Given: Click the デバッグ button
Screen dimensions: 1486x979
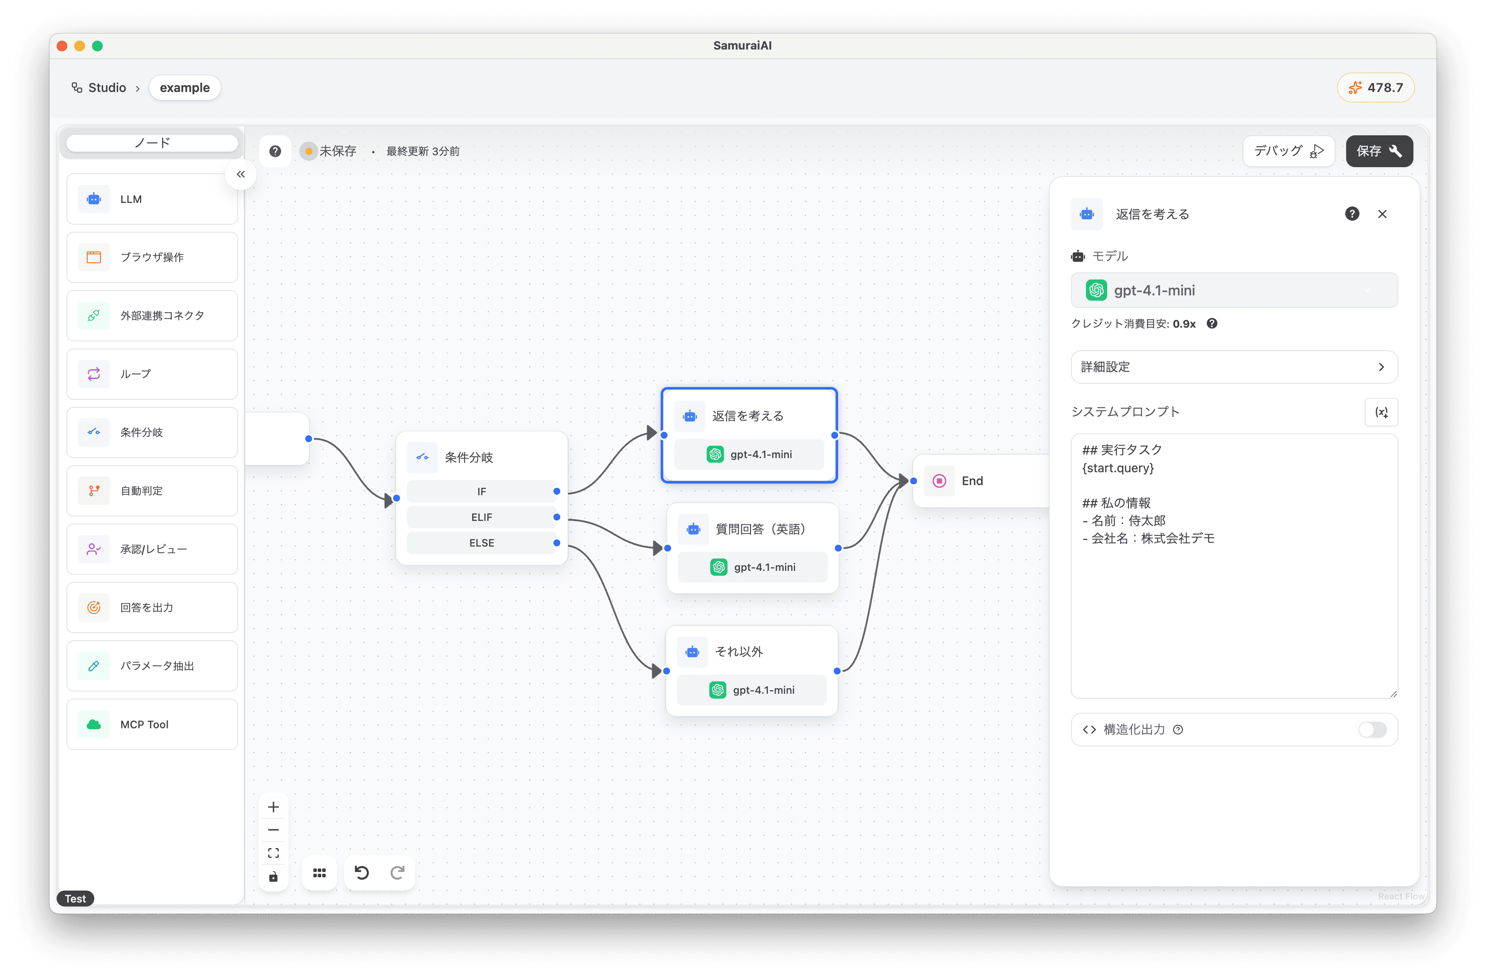Looking at the screenshot, I should click(1289, 151).
